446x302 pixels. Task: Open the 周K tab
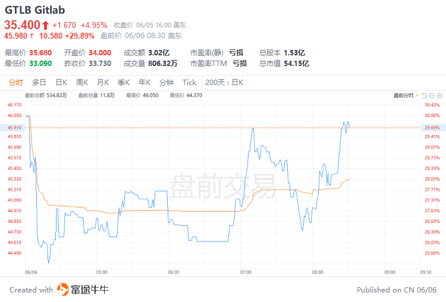82,83
